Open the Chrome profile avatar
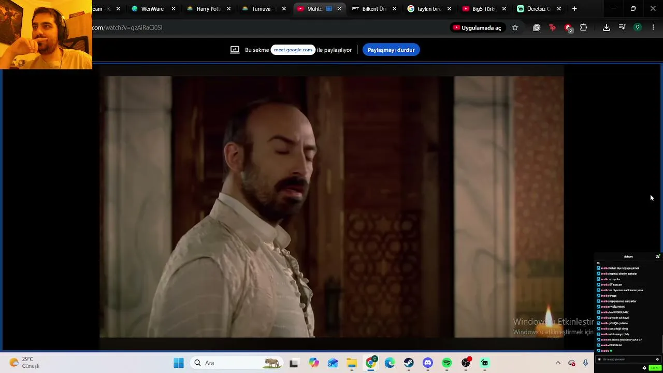 [x=638, y=27]
